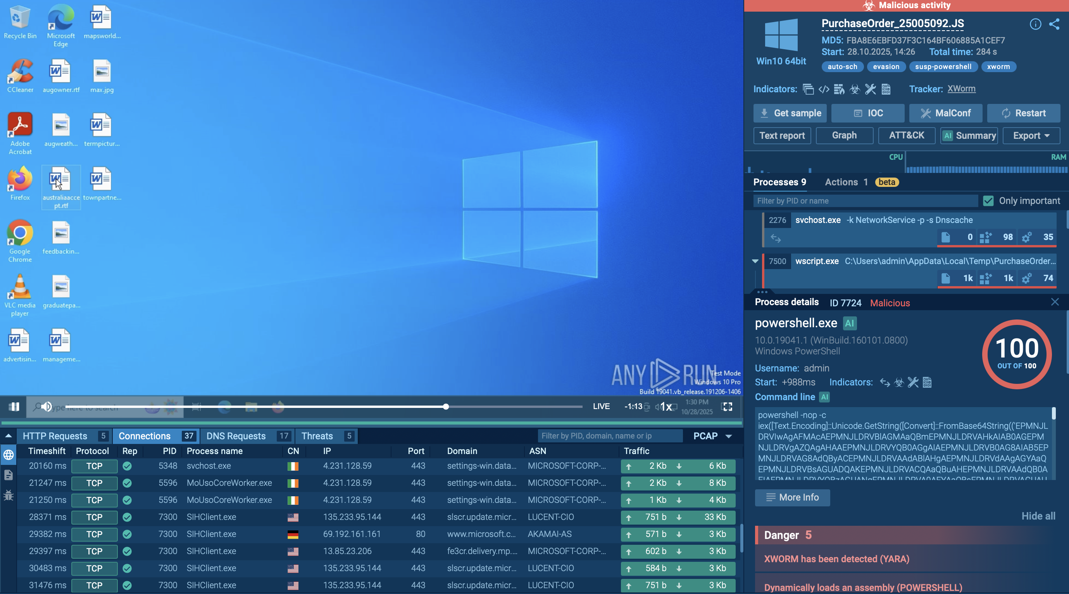Open the Export dropdown menu

1031,135
